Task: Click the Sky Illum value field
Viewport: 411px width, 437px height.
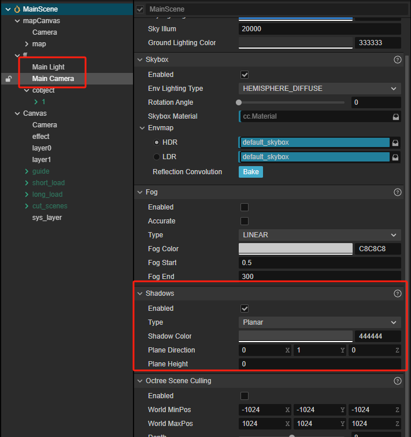Action: coord(320,29)
